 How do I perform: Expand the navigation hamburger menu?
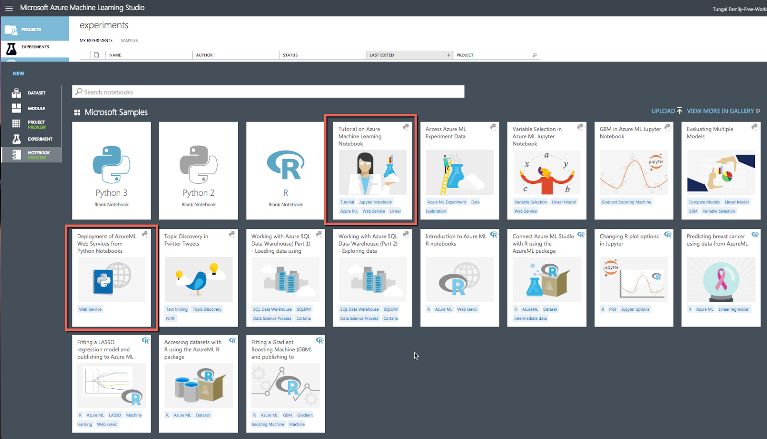9,8
